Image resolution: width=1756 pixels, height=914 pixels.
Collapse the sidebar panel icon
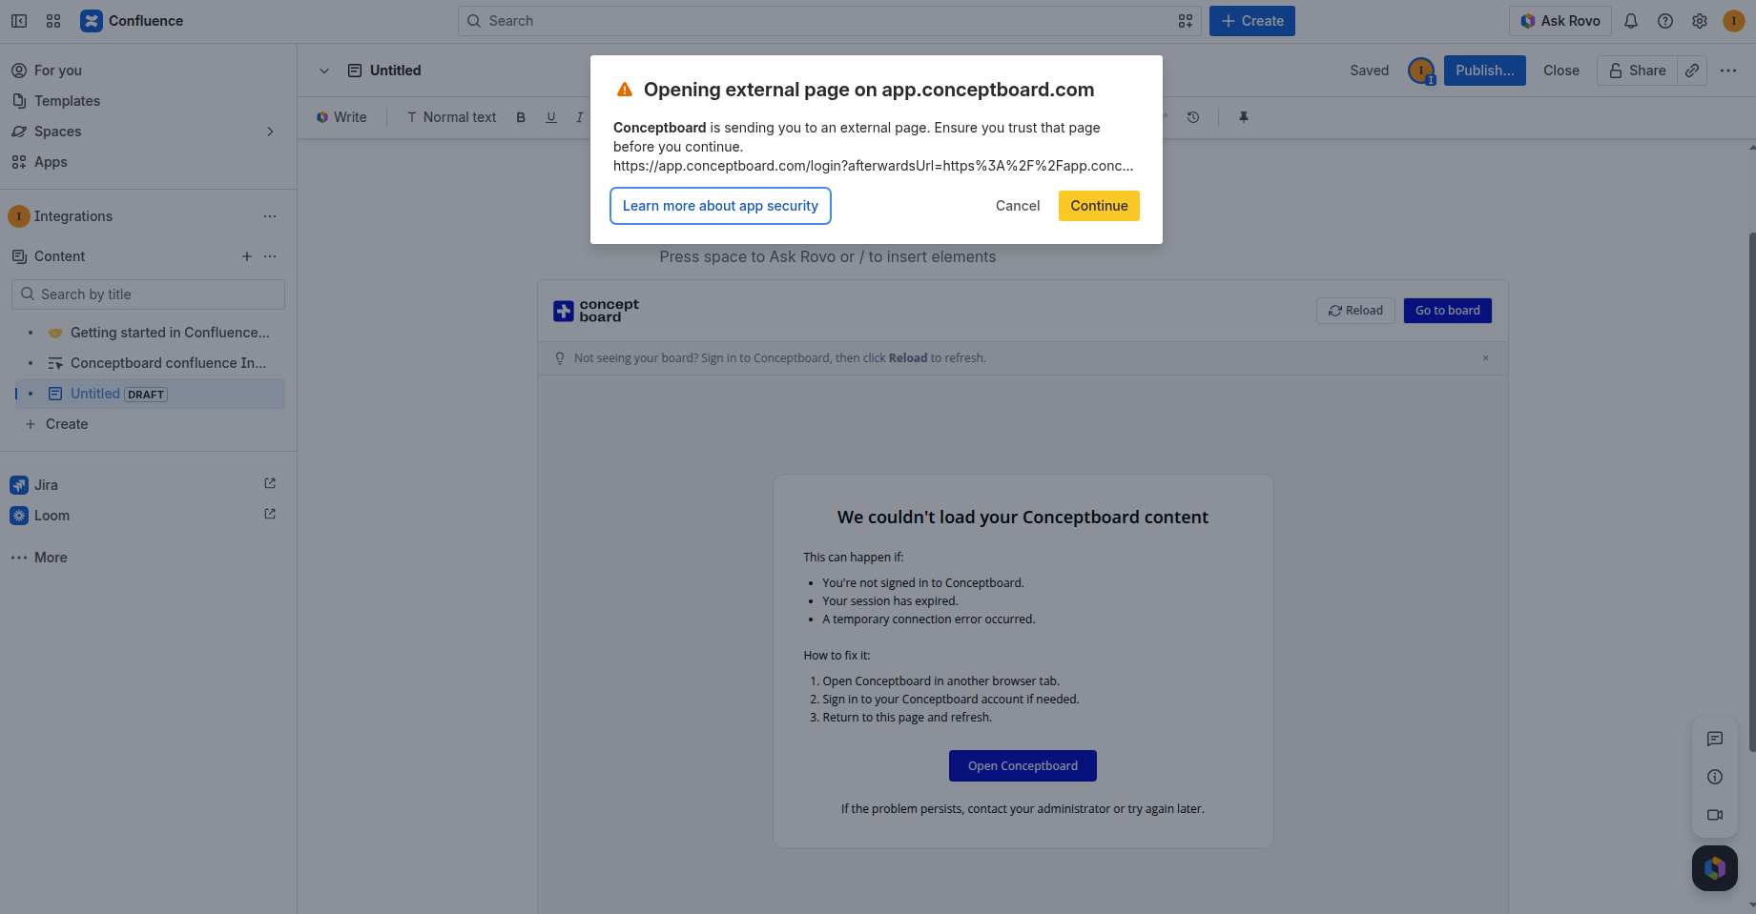[x=19, y=21]
